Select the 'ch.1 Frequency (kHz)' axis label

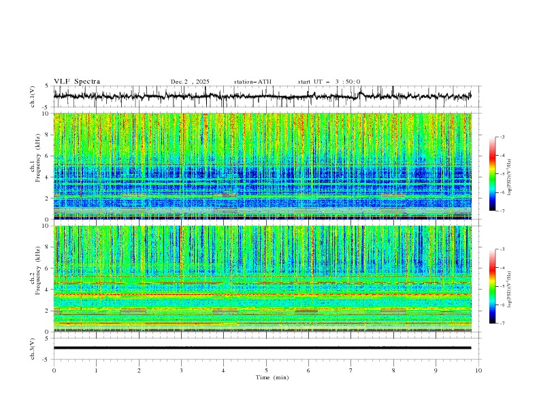tap(35, 158)
